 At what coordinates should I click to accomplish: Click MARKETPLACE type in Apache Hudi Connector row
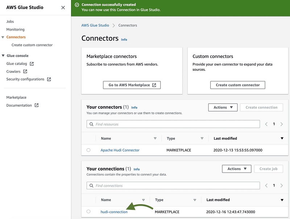pyautogui.click(x=179, y=150)
